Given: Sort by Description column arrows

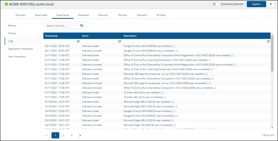Looking at the screenshot, I should point(268,41).
